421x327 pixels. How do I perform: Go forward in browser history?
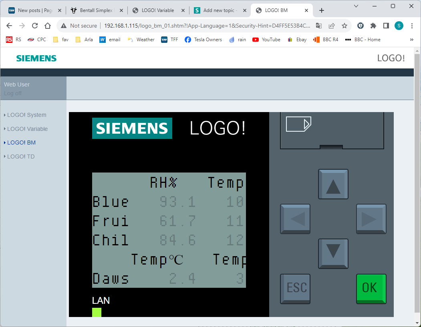[22, 26]
